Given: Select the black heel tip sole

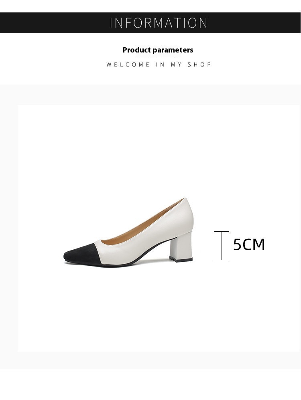Looking at the screenshot, I should (181, 259).
